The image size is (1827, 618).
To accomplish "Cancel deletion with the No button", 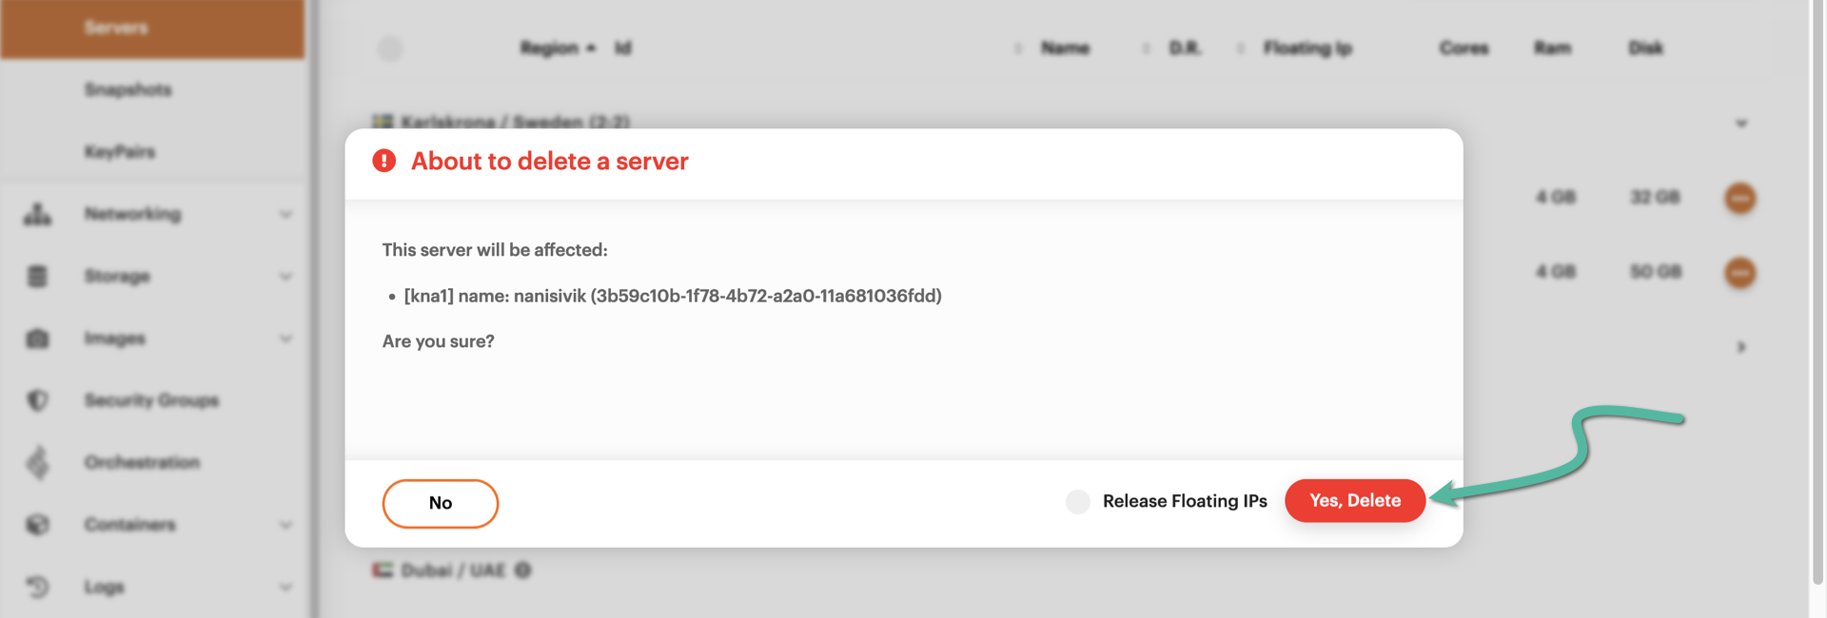I will (x=440, y=503).
